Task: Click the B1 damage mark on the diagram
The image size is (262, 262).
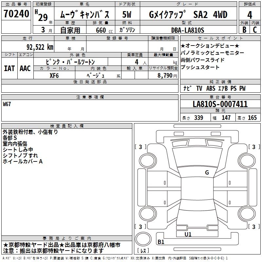Action: 161,242
